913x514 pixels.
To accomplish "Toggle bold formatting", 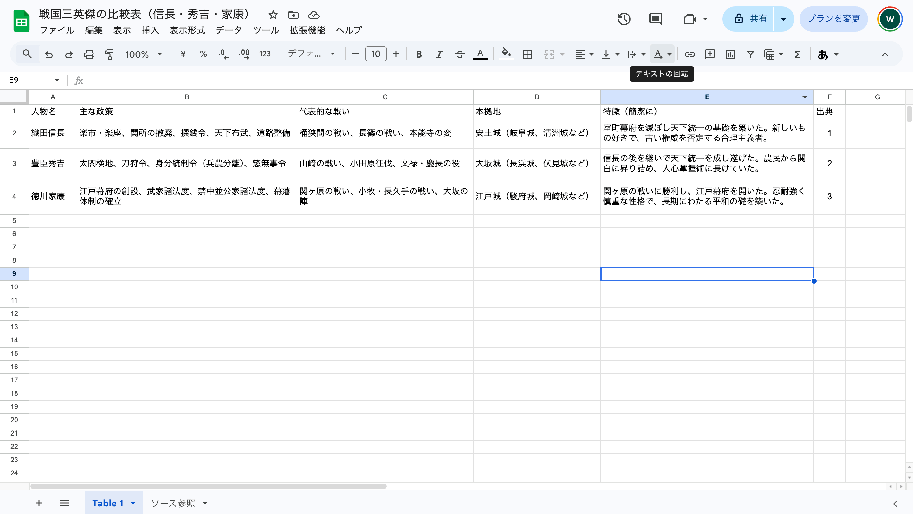I will pyautogui.click(x=418, y=54).
